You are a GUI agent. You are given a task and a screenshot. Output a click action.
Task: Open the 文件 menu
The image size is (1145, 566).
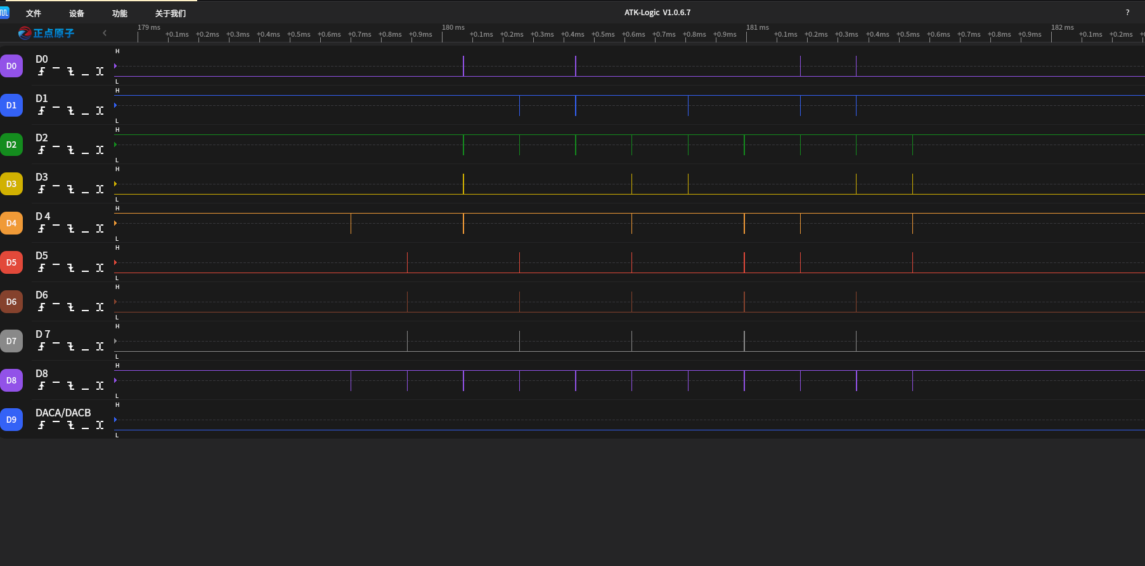(x=34, y=13)
